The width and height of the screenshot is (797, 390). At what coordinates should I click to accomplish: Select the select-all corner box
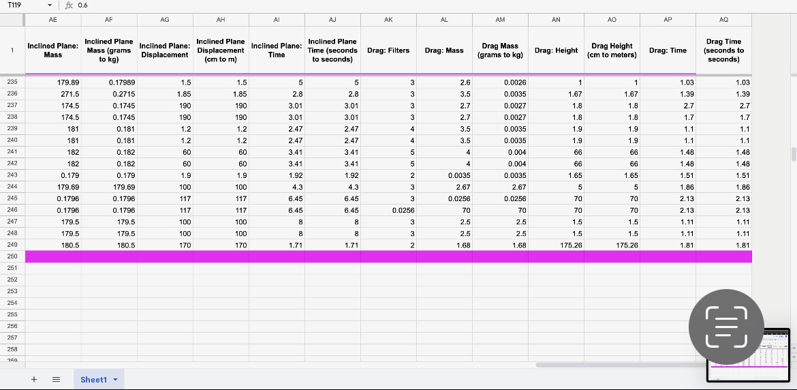12,20
